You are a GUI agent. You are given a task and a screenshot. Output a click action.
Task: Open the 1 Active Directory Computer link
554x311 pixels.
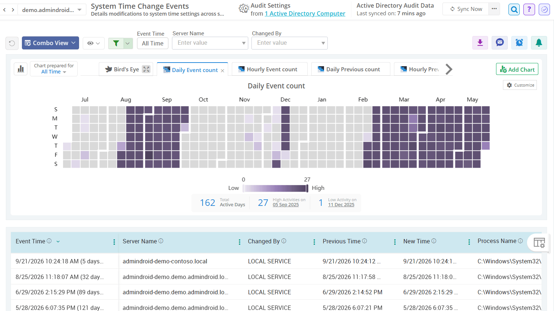(x=305, y=13)
